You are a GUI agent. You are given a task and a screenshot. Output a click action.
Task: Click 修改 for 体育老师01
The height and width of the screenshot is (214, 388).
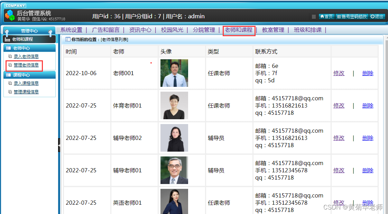(339, 105)
